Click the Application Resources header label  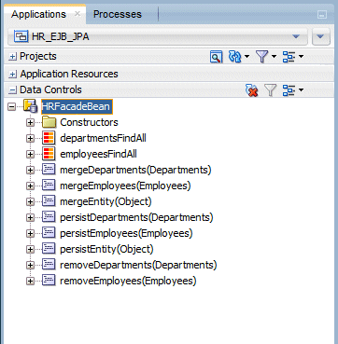69,74
